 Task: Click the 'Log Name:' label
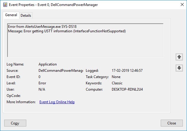[x=15, y=64]
